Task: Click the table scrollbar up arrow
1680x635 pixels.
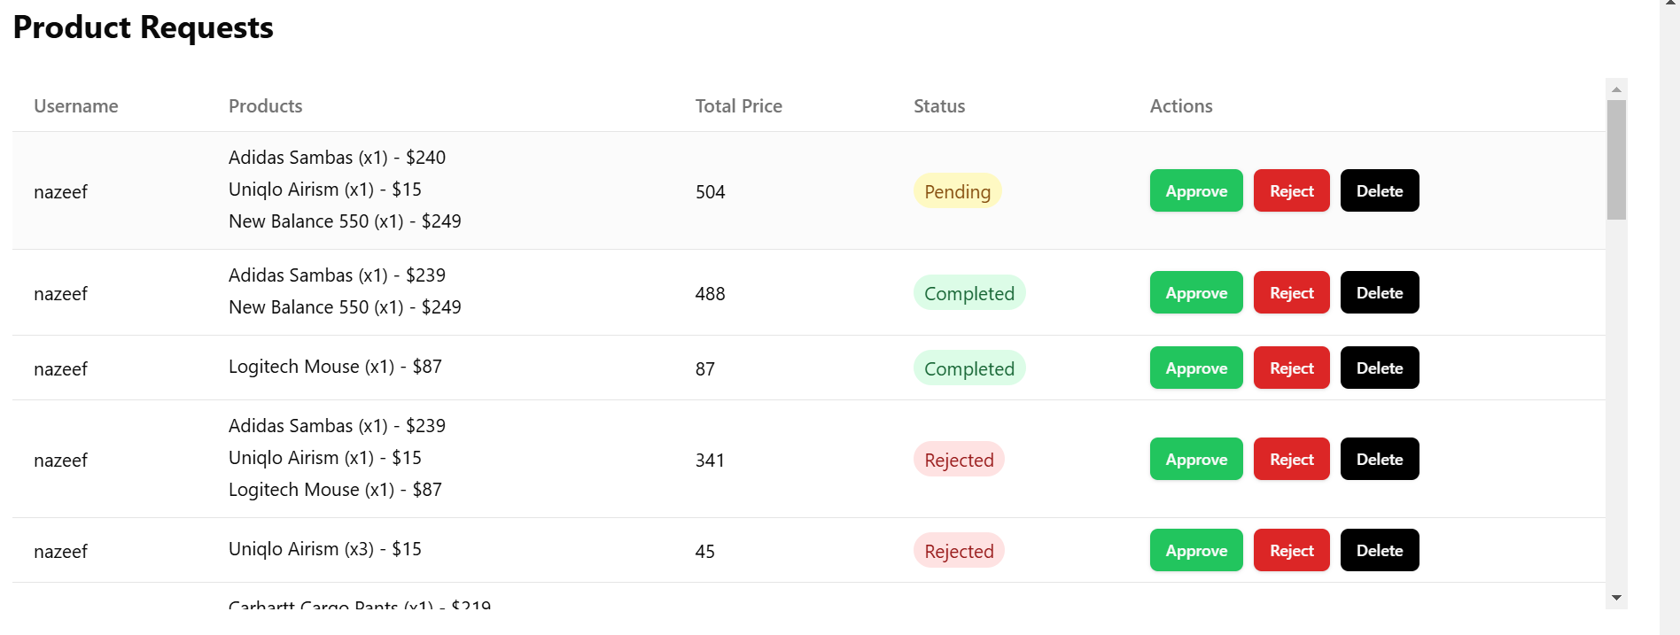Action: pyautogui.click(x=1616, y=89)
